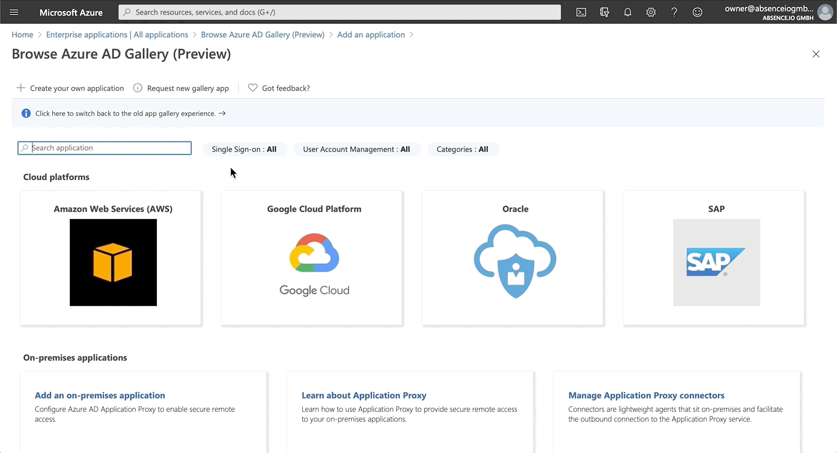Open the Azure portal hamburger menu
The width and height of the screenshot is (837, 453).
click(x=14, y=12)
